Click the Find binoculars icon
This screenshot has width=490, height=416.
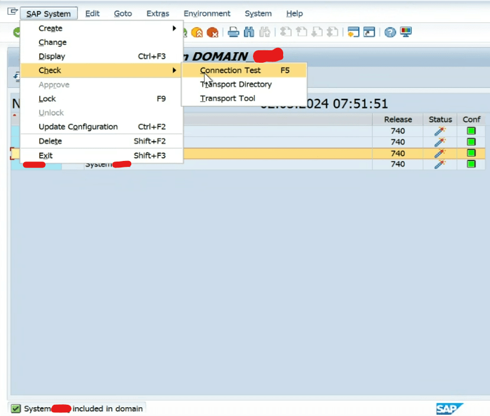[249, 32]
